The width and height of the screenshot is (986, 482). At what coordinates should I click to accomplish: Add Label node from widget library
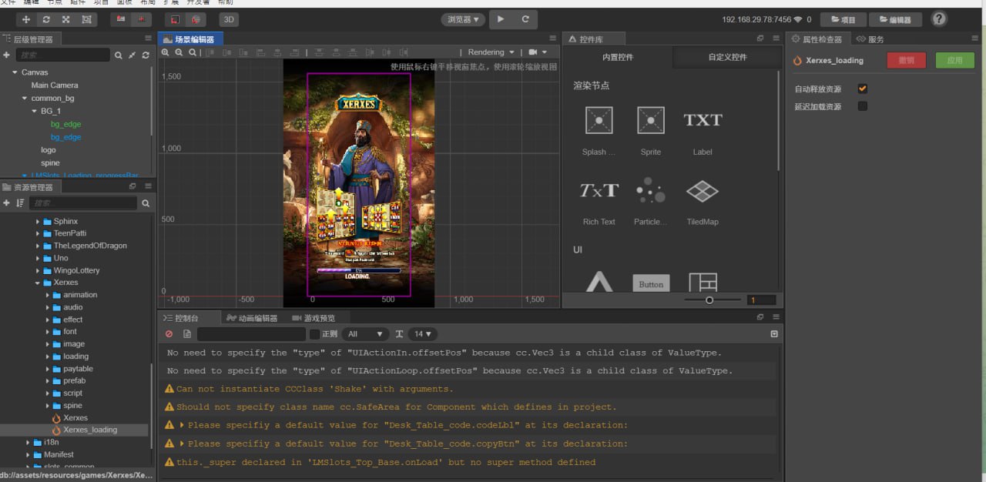pyautogui.click(x=703, y=121)
